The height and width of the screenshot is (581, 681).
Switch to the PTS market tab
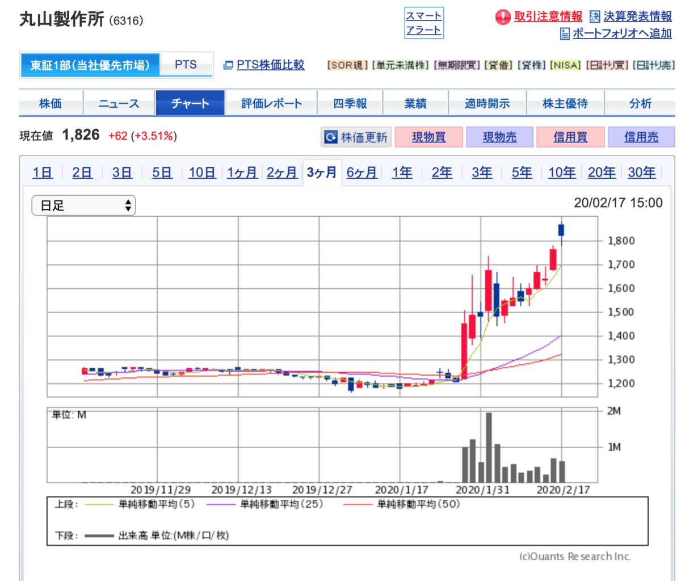pyautogui.click(x=186, y=65)
